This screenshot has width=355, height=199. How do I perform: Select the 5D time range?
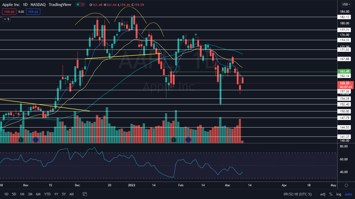(x=14, y=194)
